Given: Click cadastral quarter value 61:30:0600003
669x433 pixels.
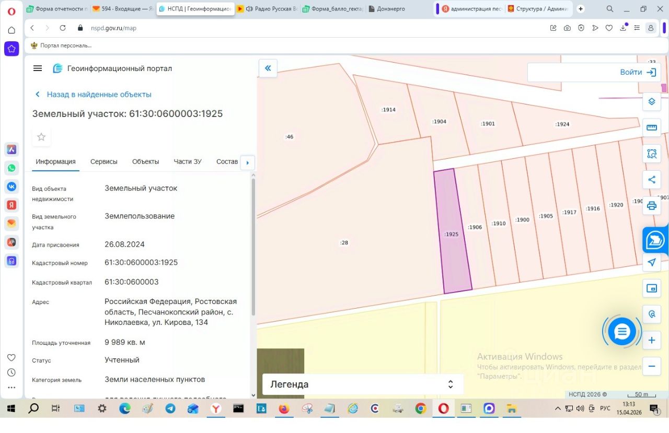Looking at the screenshot, I should tap(132, 282).
